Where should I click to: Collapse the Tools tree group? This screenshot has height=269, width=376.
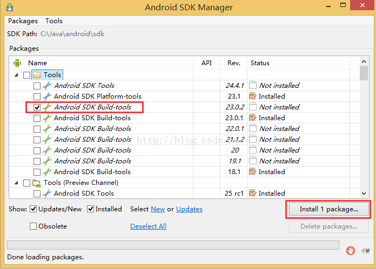(x=16, y=75)
